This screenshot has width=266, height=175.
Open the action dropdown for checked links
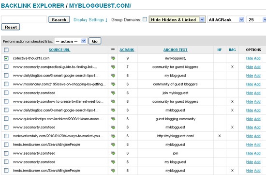coord(71,41)
